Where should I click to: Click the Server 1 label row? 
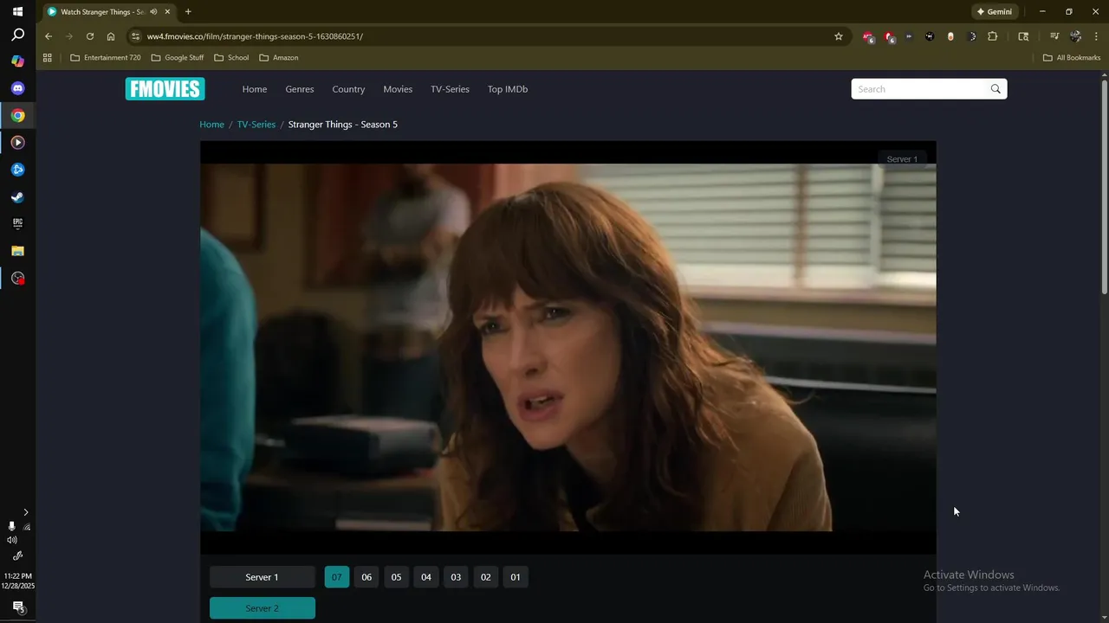pos(263,577)
